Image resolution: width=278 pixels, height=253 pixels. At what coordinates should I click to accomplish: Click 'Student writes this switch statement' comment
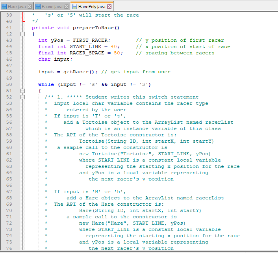pyautogui.click(x=142, y=97)
